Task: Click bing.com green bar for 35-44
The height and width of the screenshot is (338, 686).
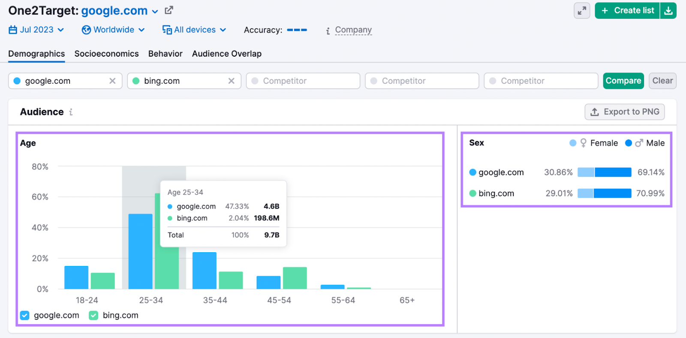Action: (231, 281)
